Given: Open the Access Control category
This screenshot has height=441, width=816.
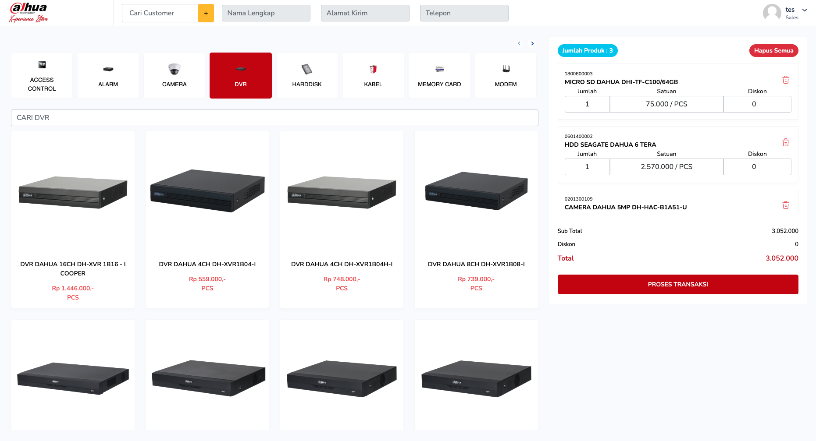Looking at the screenshot, I should (x=42, y=75).
